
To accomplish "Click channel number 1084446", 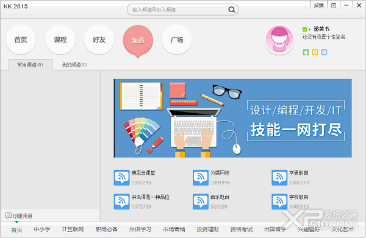I will tap(220, 183).
